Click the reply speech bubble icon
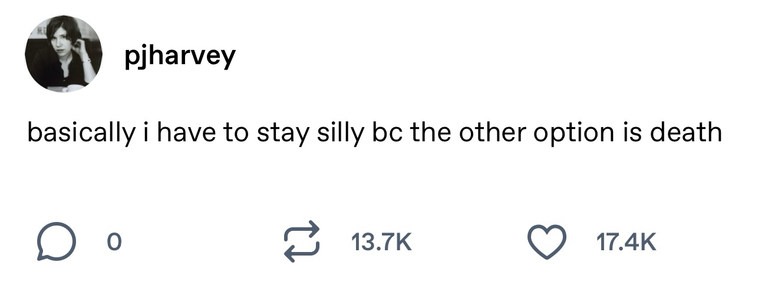Screen dimensions: 778x305 click(57, 242)
